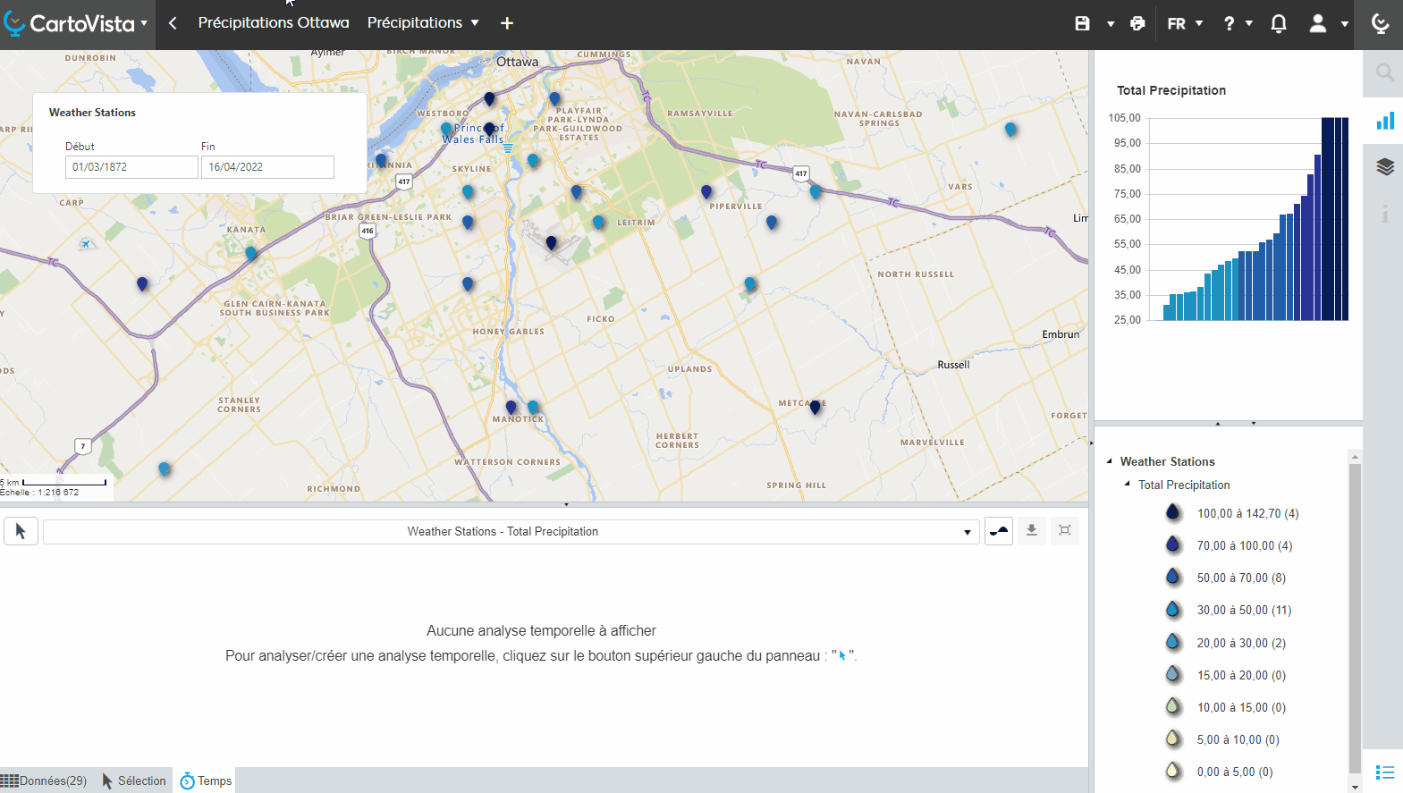The width and height of the screenshot is (1403, 793).
Task: Show the chart panel icon
Action: pyautogui.click(x=1385, y=121)
